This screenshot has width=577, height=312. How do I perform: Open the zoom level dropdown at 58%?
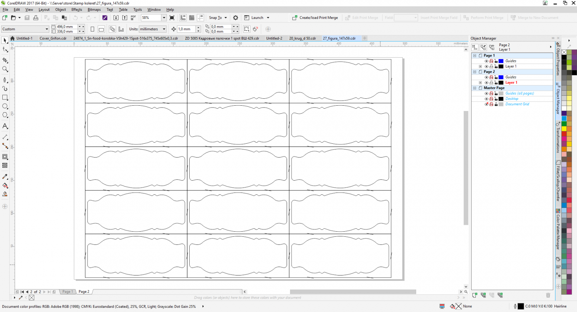pyautogui.click(x=164, y=18)
